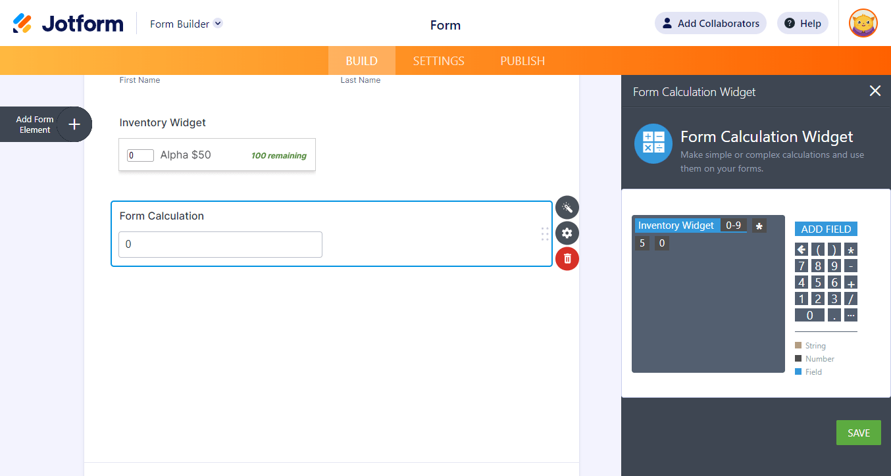Image resolution: width=891 pixels, height=476 pixels.
Task: Click the Number legend color swatch
Action: tap(798, 358)
